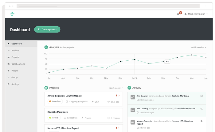
Task: Click the file icon on Marcus Brampton activity
Action: [201, 121]
